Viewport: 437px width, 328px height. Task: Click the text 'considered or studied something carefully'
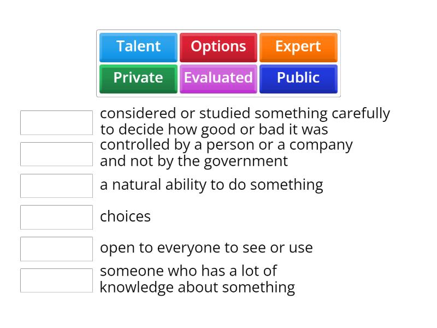click(x=245, y=114)
